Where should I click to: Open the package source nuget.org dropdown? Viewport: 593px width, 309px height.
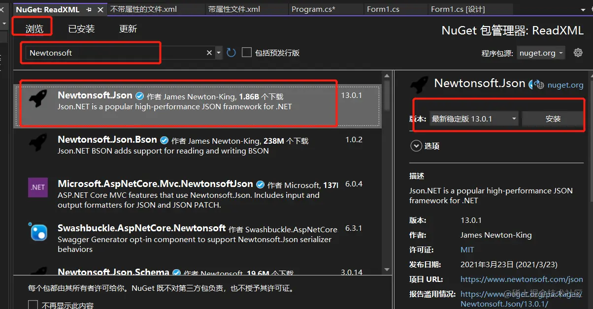pos(541,53)
